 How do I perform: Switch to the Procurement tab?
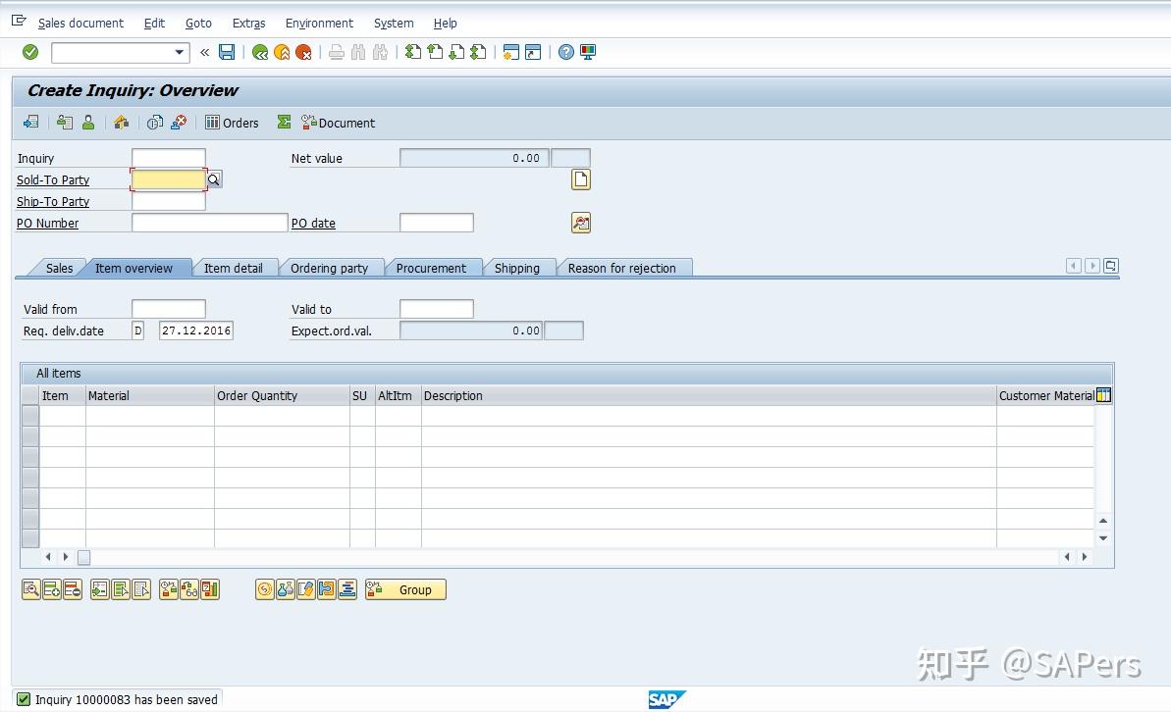[434, 267]
